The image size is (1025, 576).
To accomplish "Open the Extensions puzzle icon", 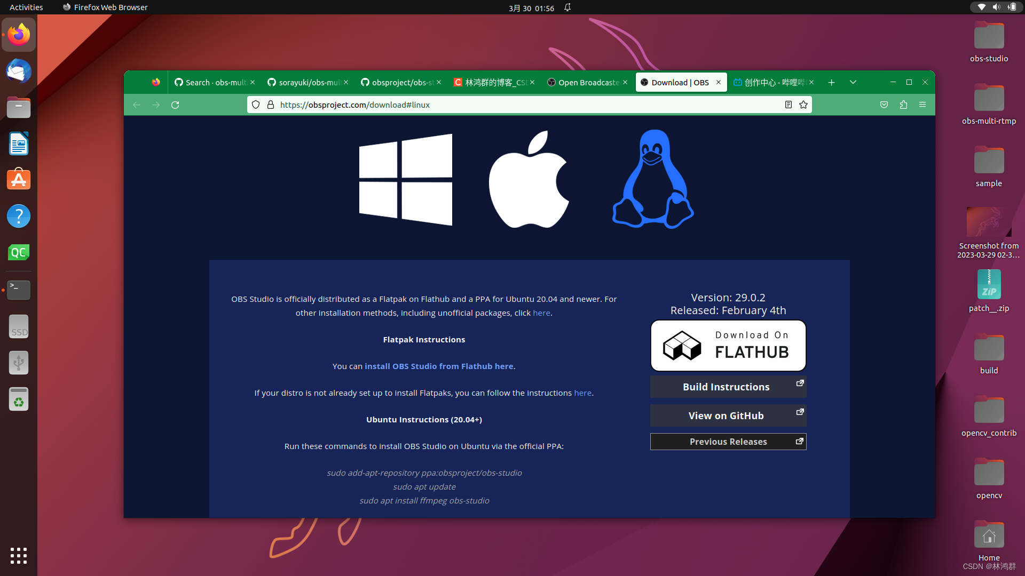I will point(903,105).
